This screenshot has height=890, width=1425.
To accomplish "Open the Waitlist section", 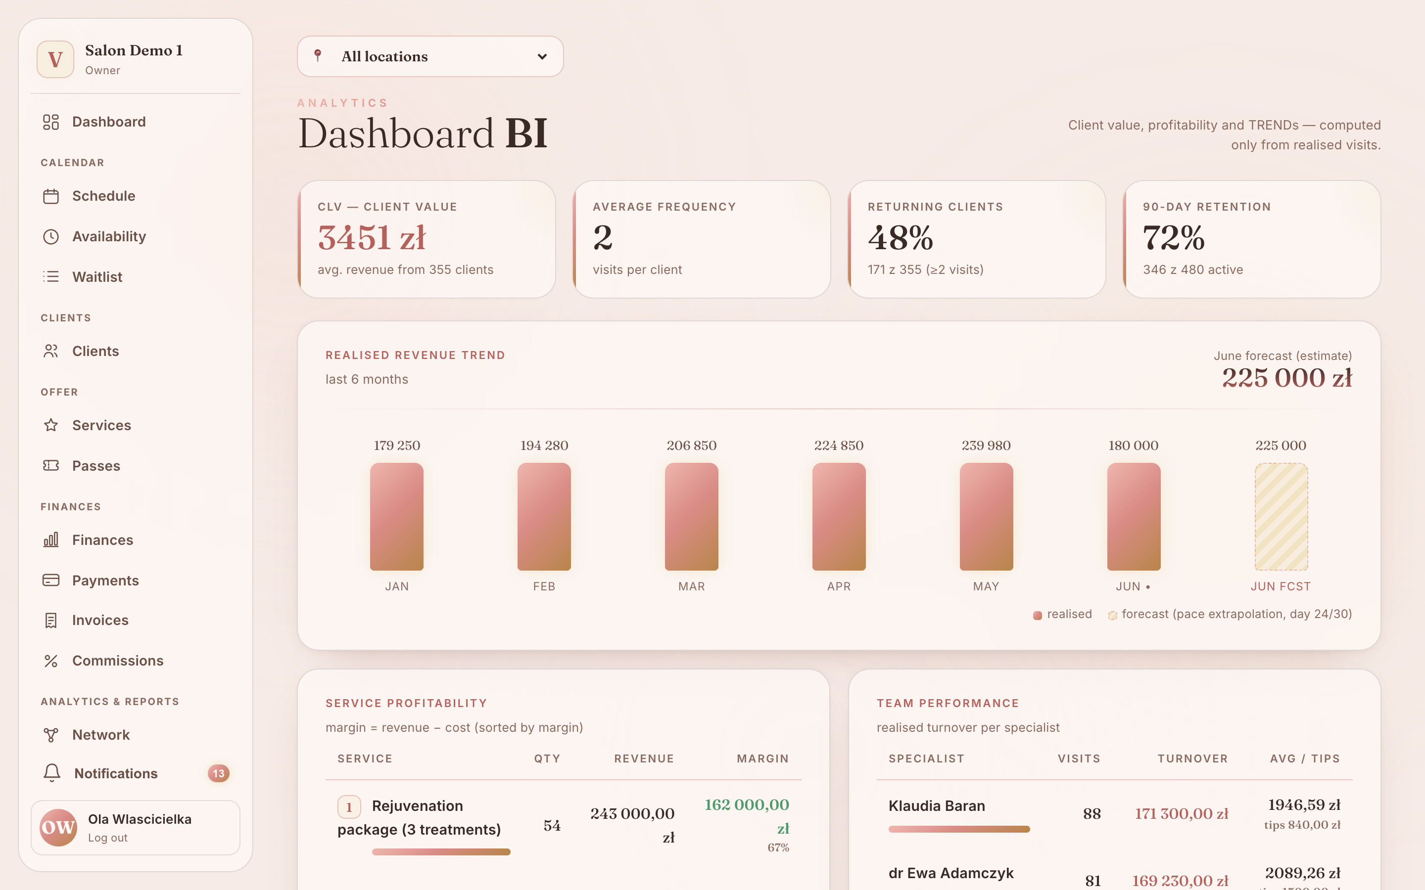I will 136,277.
